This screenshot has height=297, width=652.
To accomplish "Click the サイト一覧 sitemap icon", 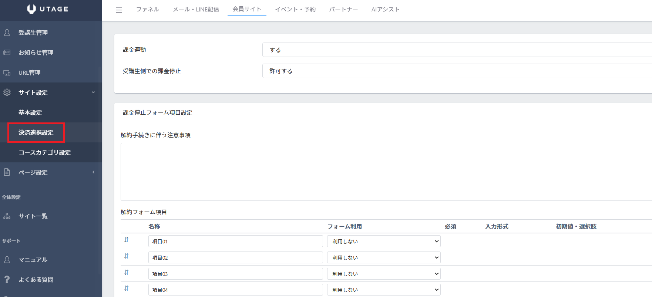I will tap(7, 216).
